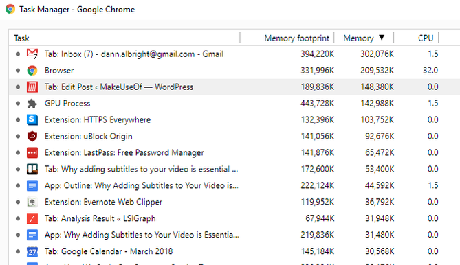Click memory value 148,380K
Screen dimensions: 460x265
[377, 87]
